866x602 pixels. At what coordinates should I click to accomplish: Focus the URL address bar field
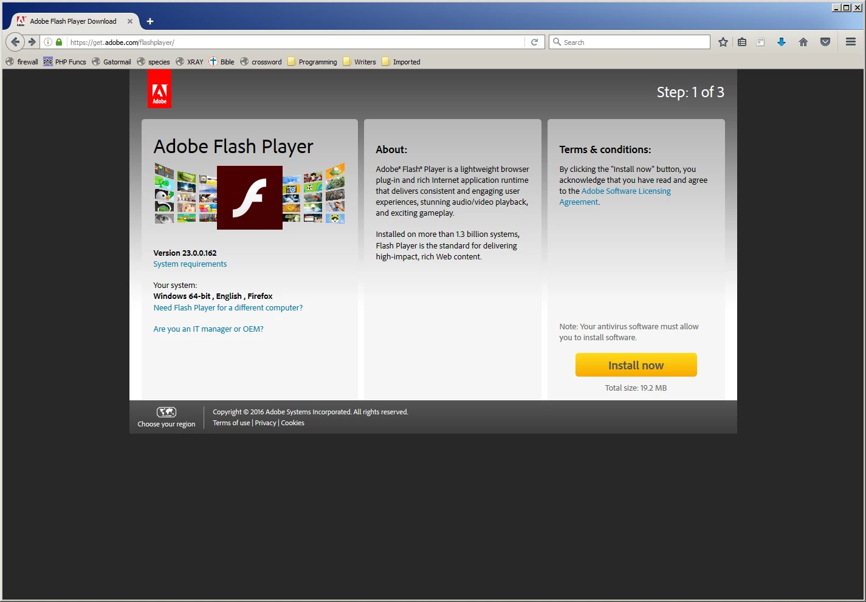296,42
